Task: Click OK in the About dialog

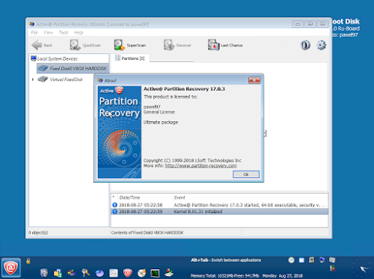Action: 246,174
